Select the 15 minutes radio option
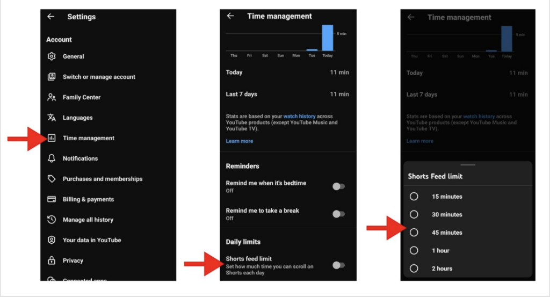The height and width of the screenshot is (297, 550). [x=414, y=197]
